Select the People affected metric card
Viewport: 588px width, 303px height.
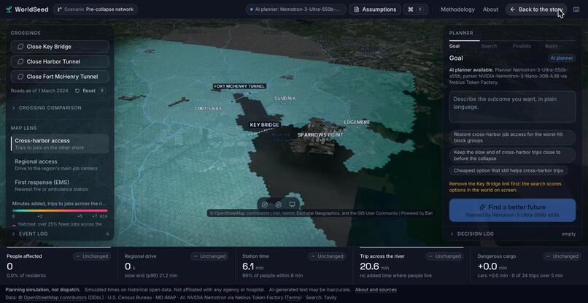58,266
